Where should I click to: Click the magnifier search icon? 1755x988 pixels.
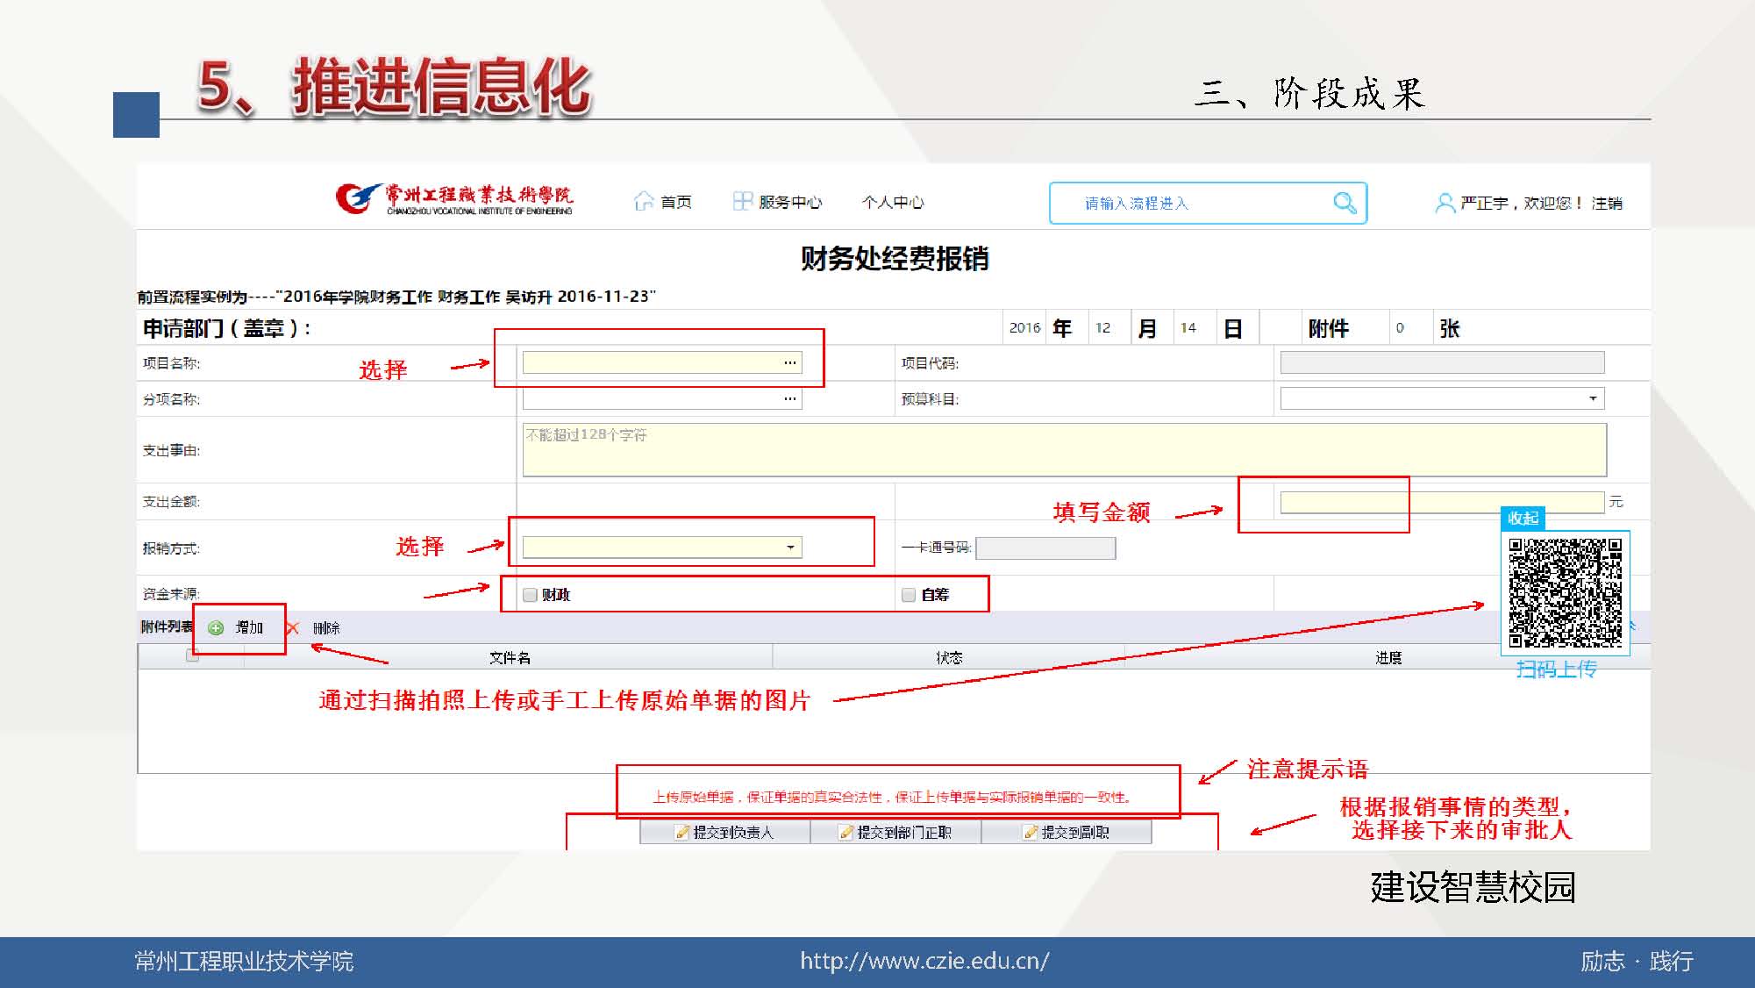1344,203
